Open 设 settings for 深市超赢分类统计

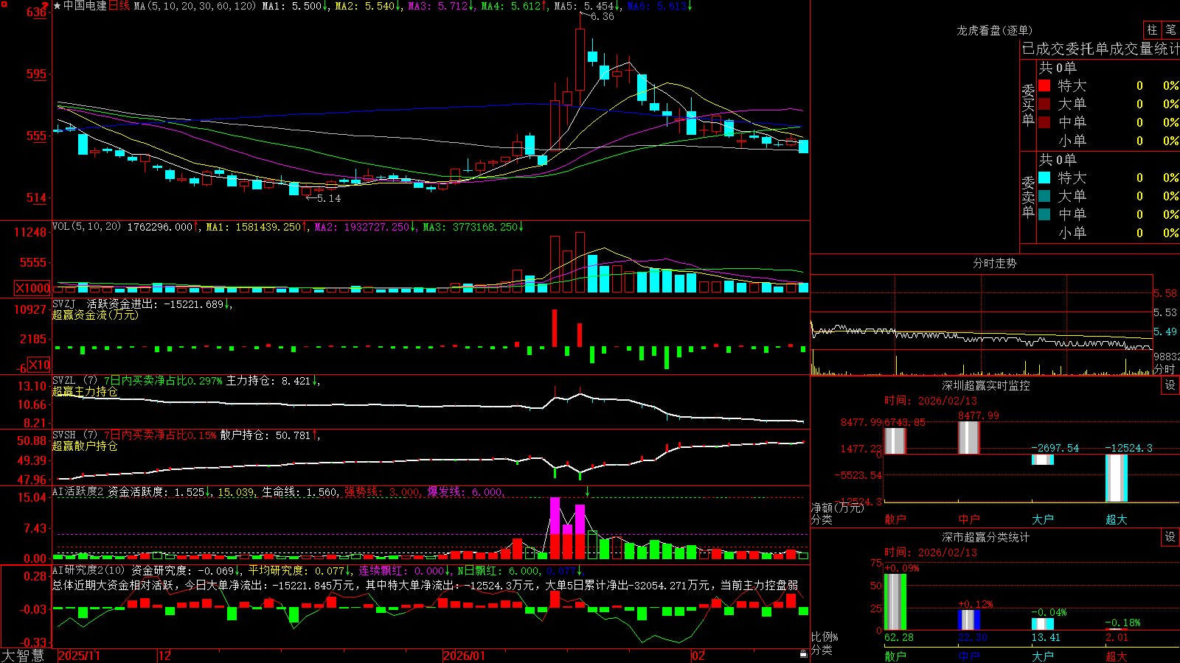click(1170, 537)
